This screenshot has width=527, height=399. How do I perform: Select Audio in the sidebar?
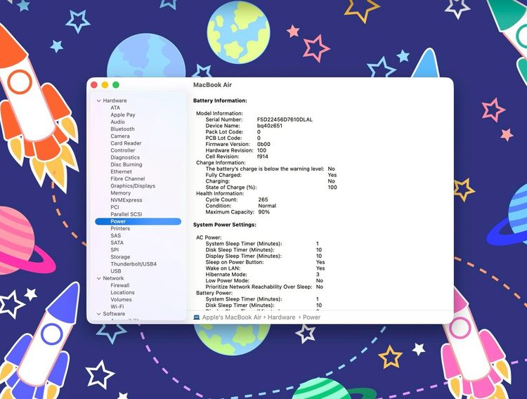(x=117, y=122)
